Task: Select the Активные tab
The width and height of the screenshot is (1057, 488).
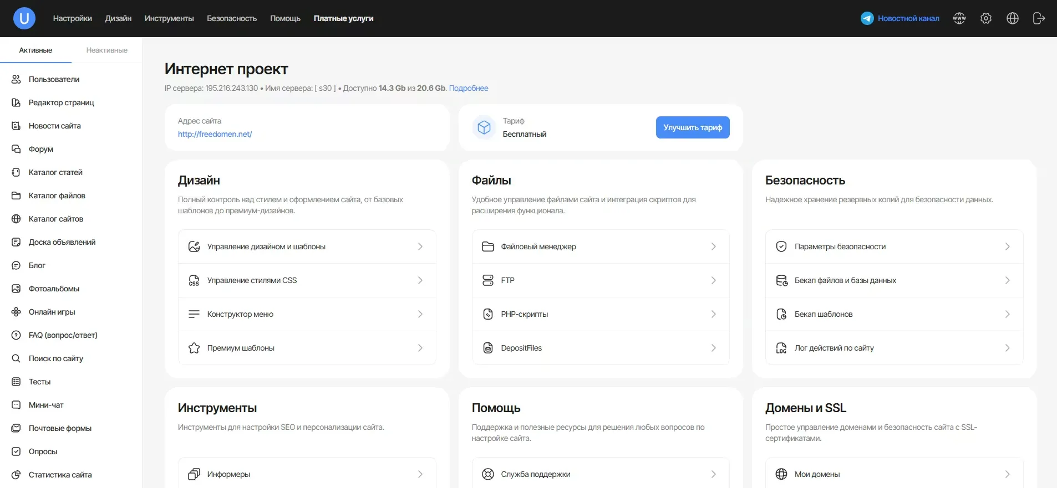Action: [x=35, y=50]
